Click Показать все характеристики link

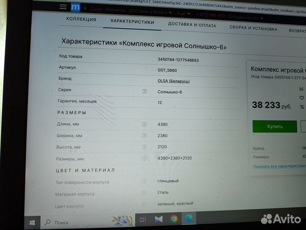[279, 166]
